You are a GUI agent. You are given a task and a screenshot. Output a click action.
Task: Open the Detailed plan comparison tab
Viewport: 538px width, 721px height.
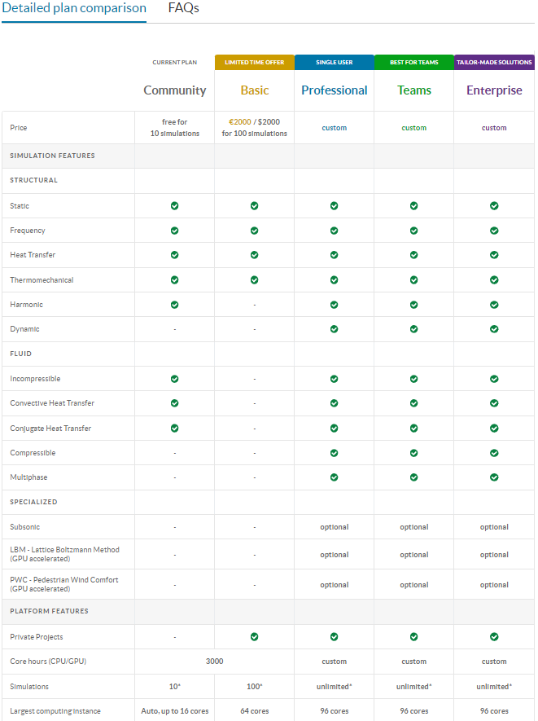[74, 9]
